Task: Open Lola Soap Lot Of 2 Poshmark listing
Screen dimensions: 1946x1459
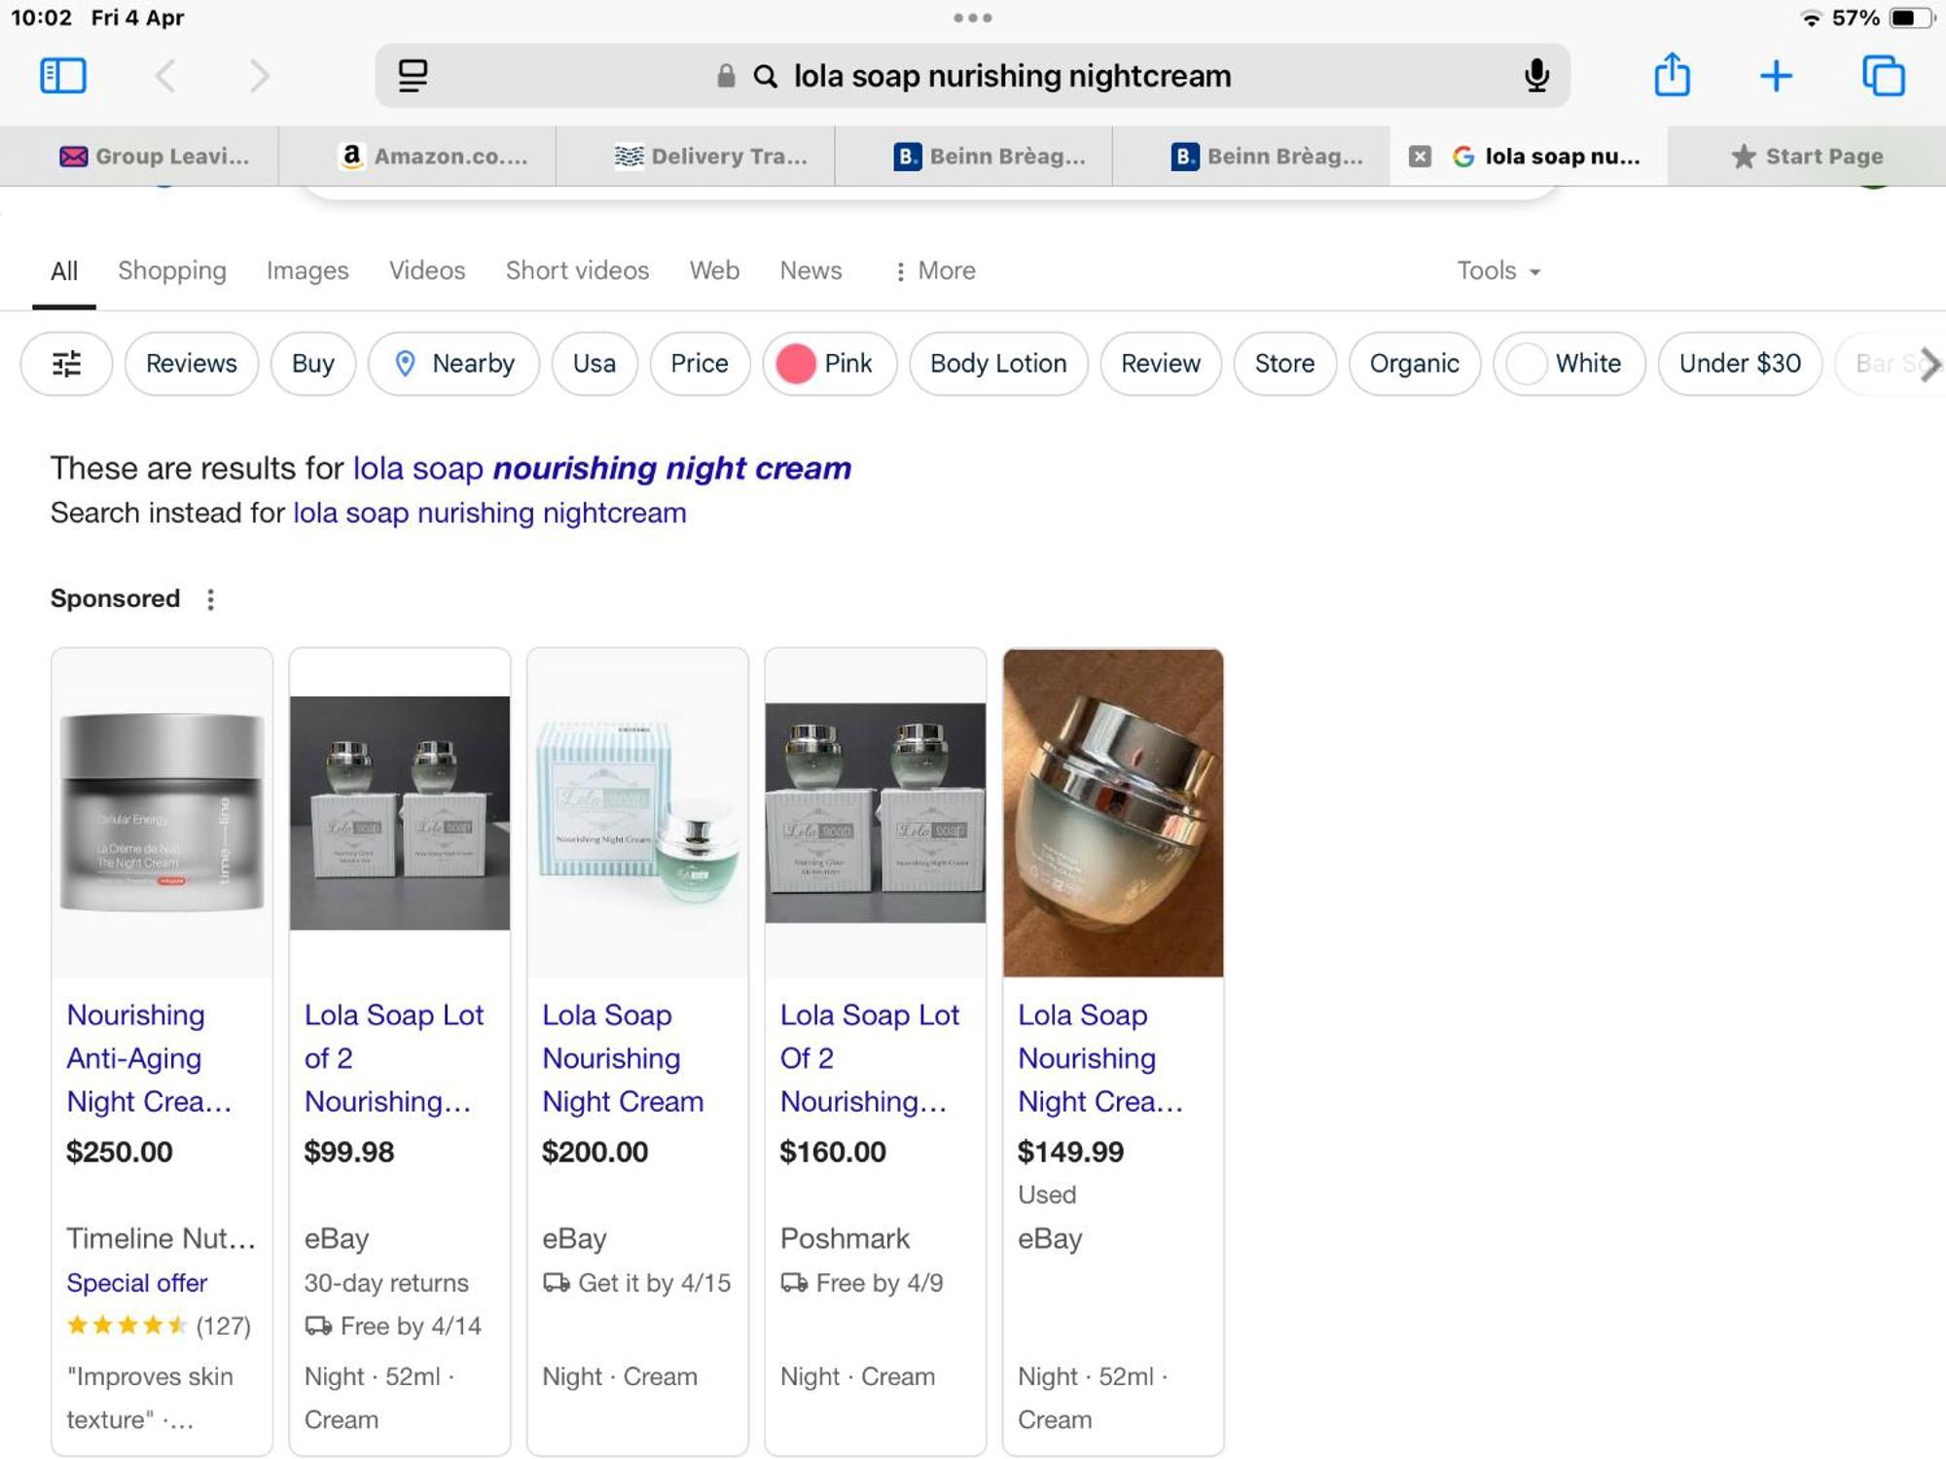Action: coord(870,1058)
